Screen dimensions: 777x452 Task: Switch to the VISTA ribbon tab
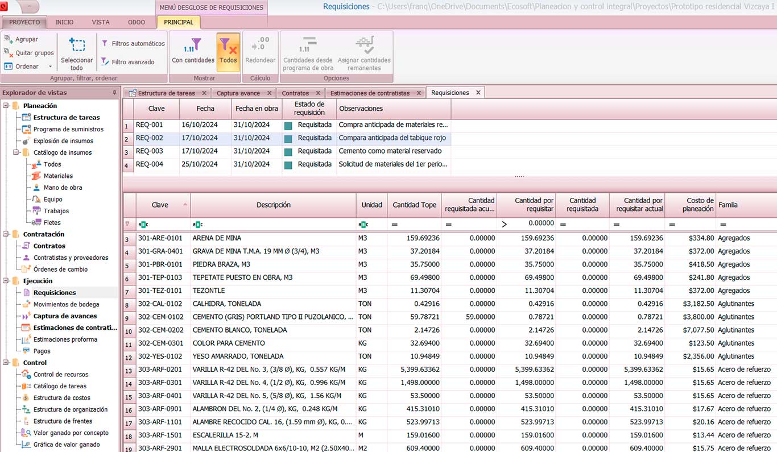[x=101, y=22]
